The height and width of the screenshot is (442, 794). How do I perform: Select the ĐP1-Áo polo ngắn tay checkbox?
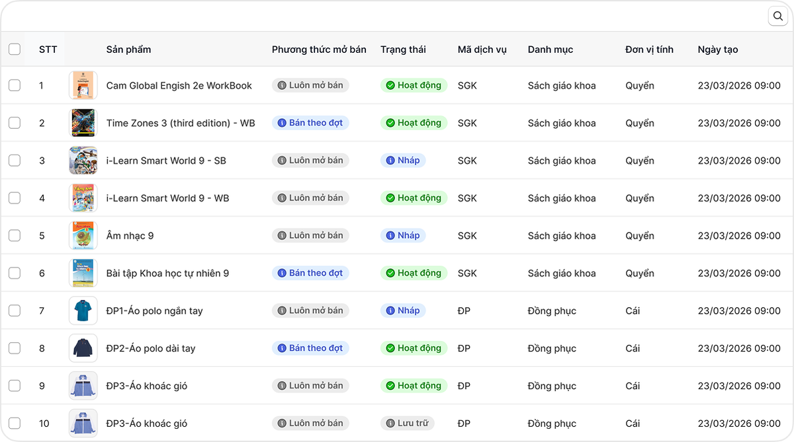point(15,311)
